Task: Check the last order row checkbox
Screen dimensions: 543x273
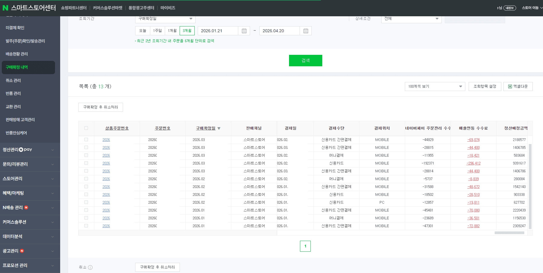Action: (x=86, y=226)
